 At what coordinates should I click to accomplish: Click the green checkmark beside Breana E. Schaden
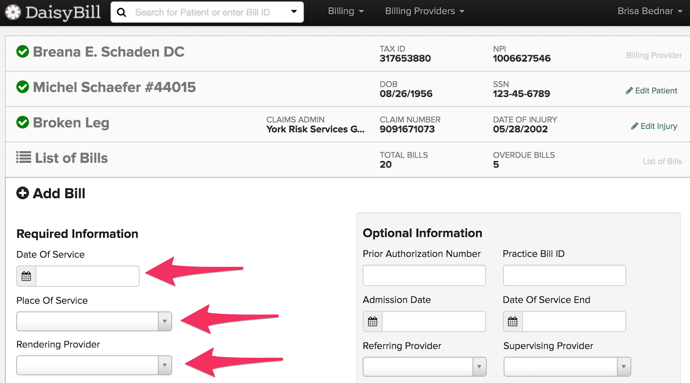tap(22, 52)
